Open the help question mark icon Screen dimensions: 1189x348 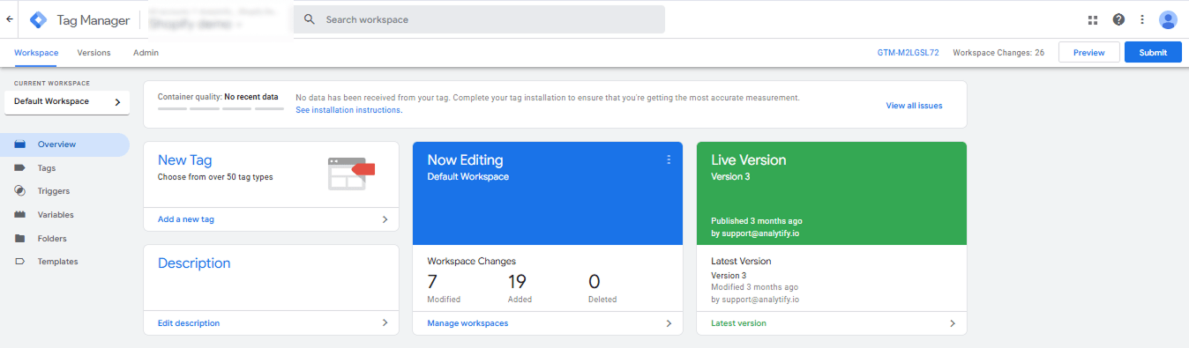coord(1118,19)
